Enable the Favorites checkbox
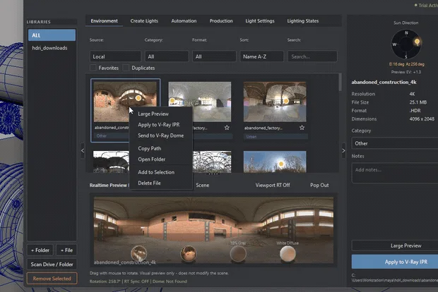The image size is (438, 292). point(93,68)
